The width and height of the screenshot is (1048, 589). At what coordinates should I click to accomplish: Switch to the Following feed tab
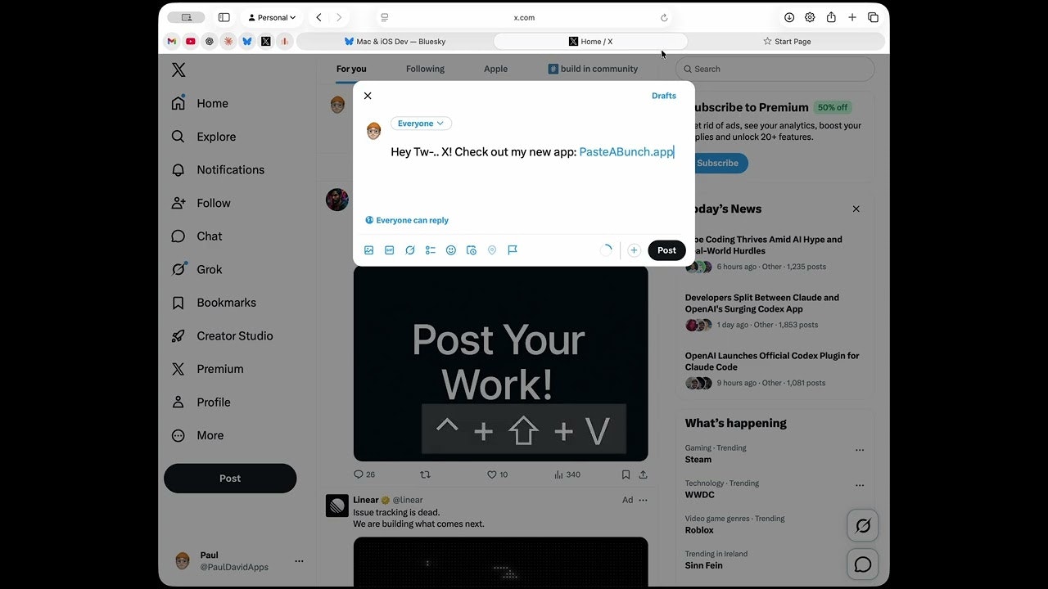424,69
